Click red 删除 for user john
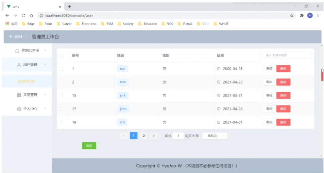Image resolution: width=324 pixels, height=173 pixels. (283, 109)
